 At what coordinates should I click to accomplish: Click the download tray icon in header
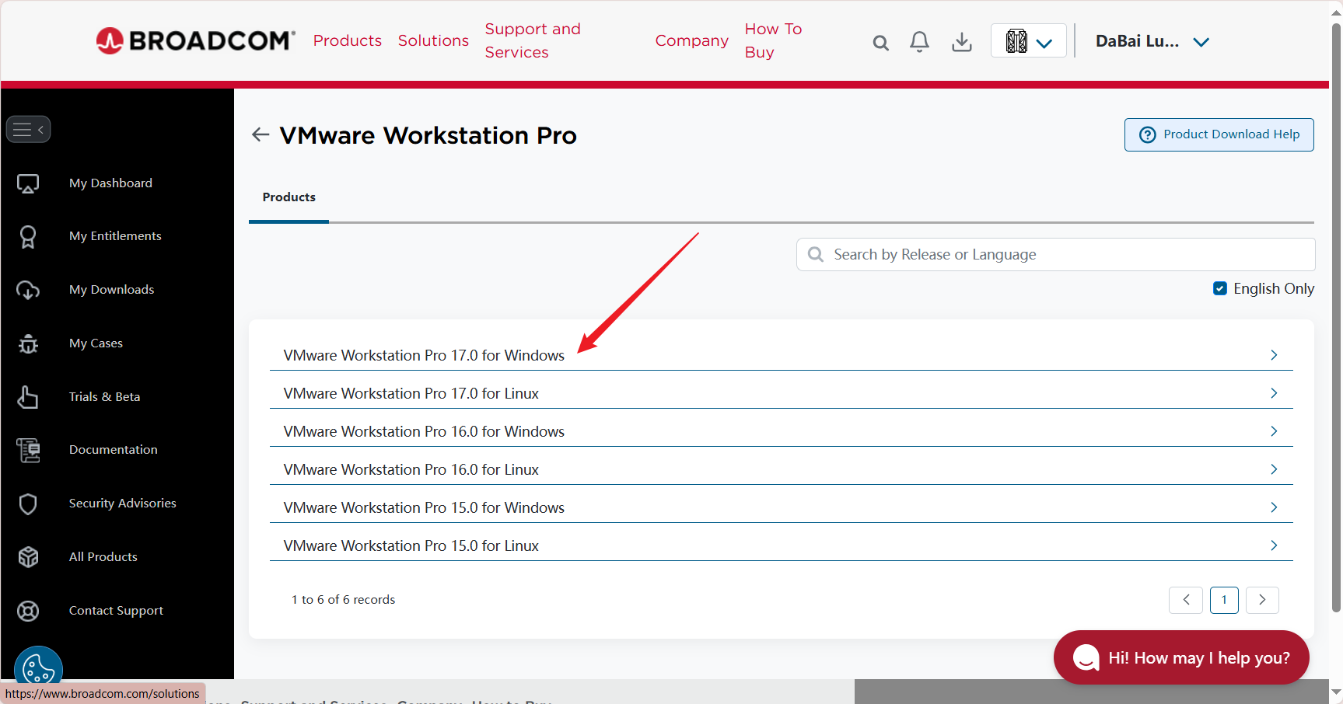point(962,42)
